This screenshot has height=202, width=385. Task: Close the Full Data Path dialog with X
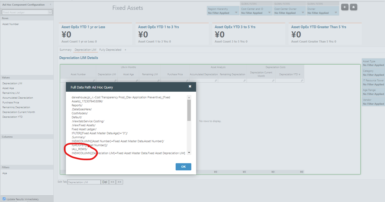coord(190,86)
